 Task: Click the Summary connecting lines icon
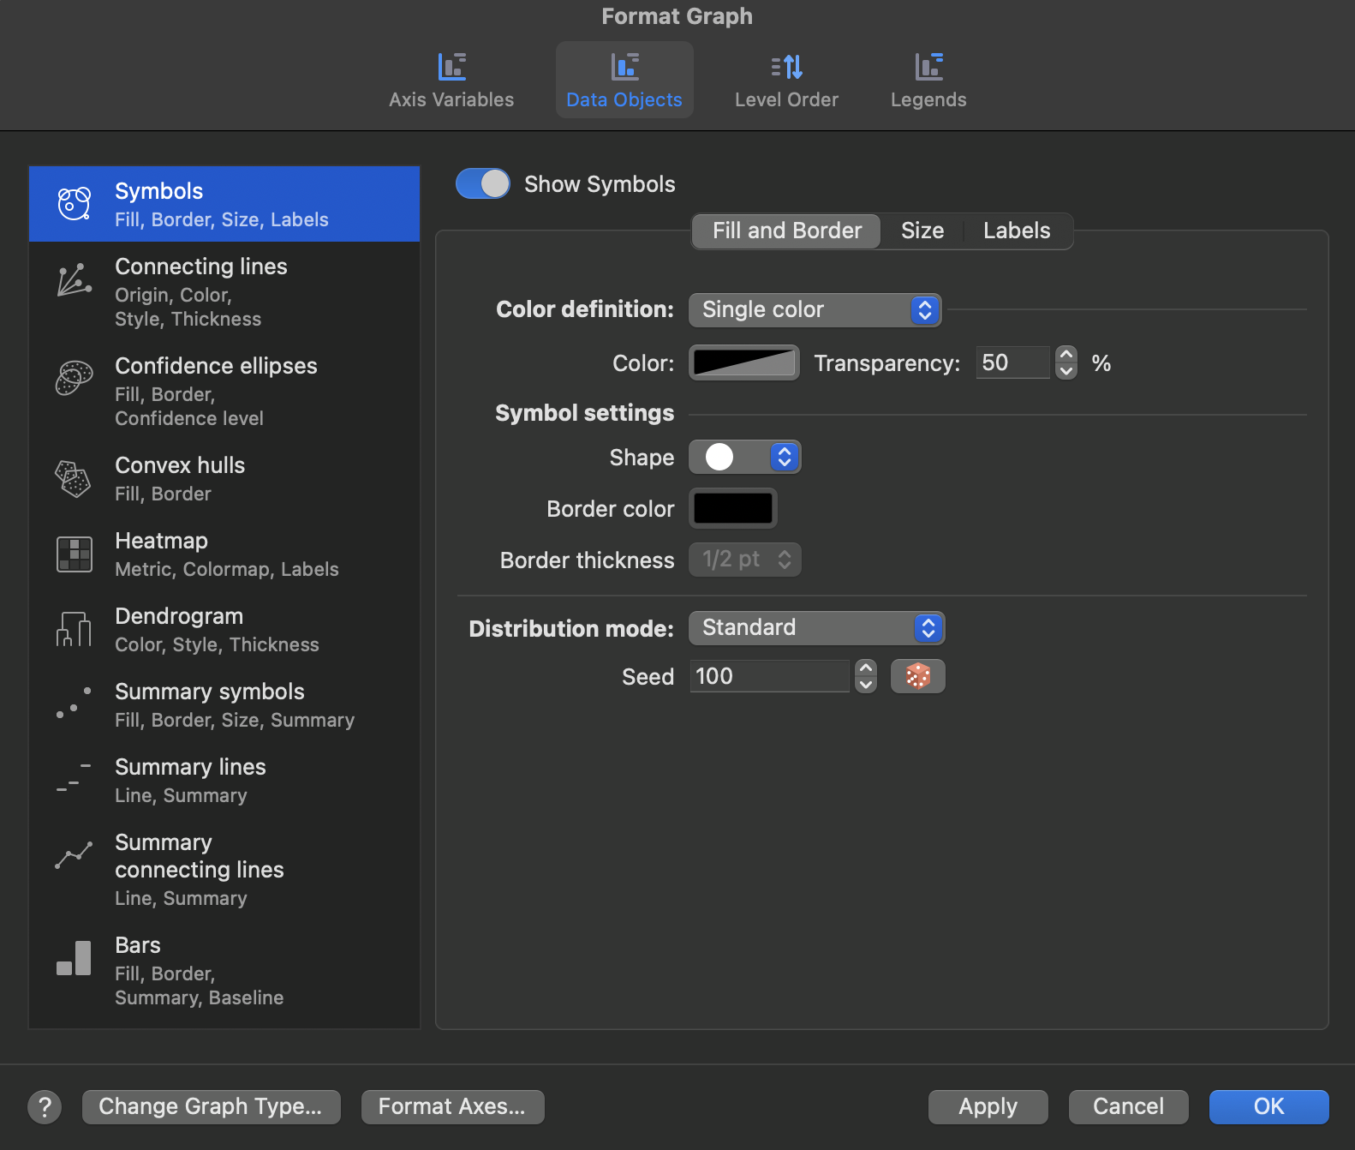(x=75, y=855)
